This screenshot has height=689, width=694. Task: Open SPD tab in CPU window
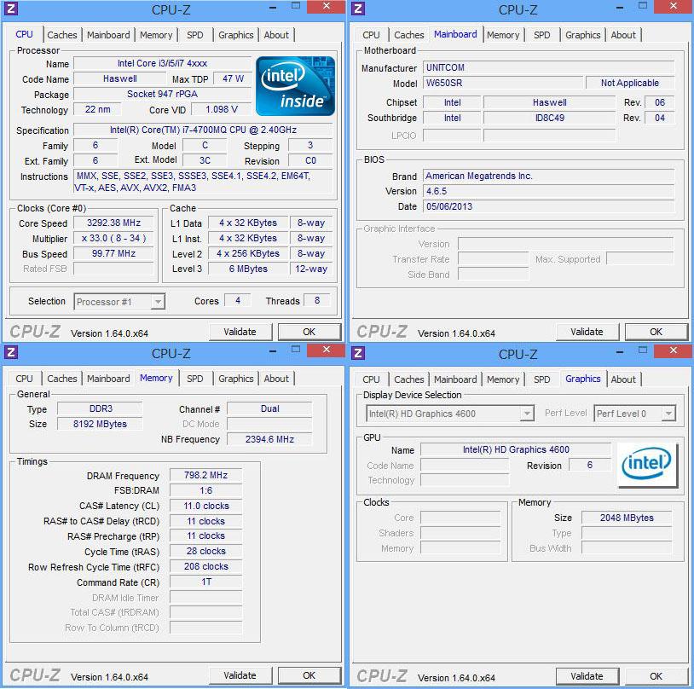(194, 35)
